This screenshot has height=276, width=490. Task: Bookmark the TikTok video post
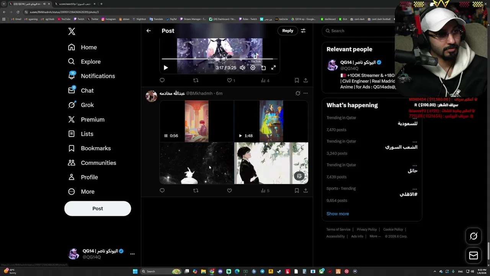click(x=297, y=80)
